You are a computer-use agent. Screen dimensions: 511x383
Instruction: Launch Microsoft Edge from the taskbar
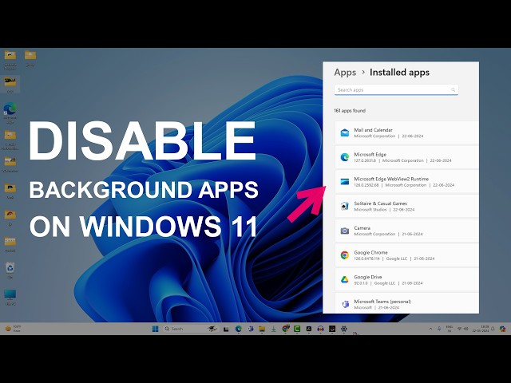coord(238,329)
